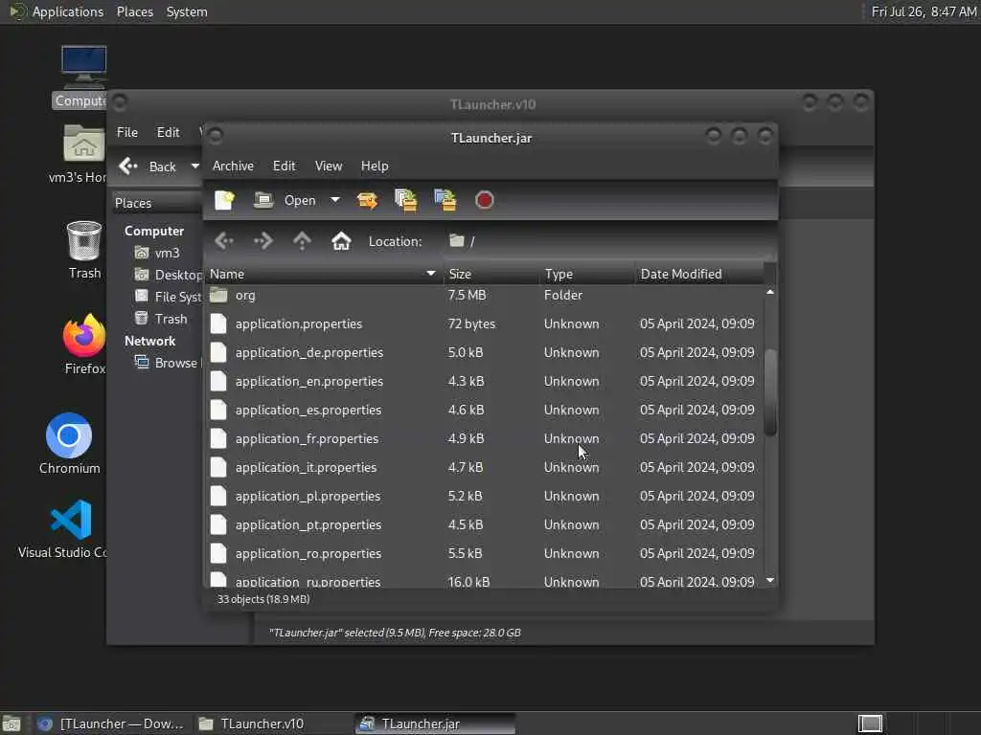The height and width of the screenshot is (735, 981).
Task: Select File System in Places sidebar
Action: pyautogui.click(x=168, y=297)
